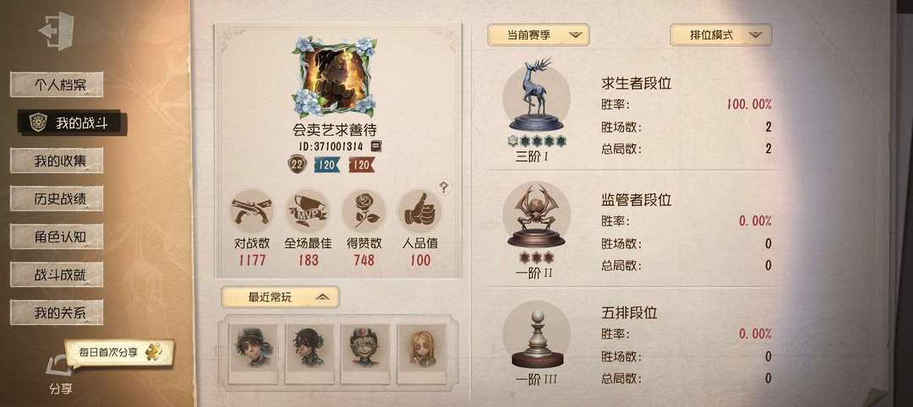Click the 每日首次分享 button
The image size is (913, 407).
tap(119, 352)
